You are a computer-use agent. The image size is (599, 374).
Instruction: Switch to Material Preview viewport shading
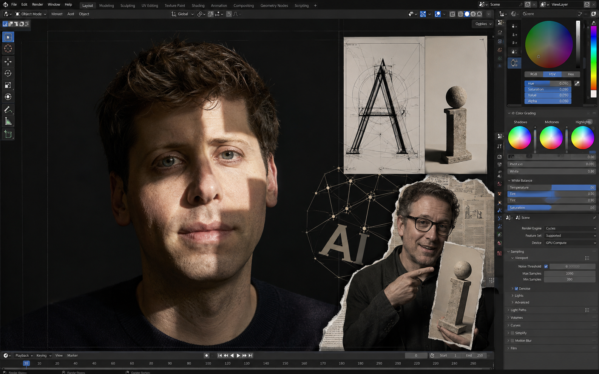[473, 14]
